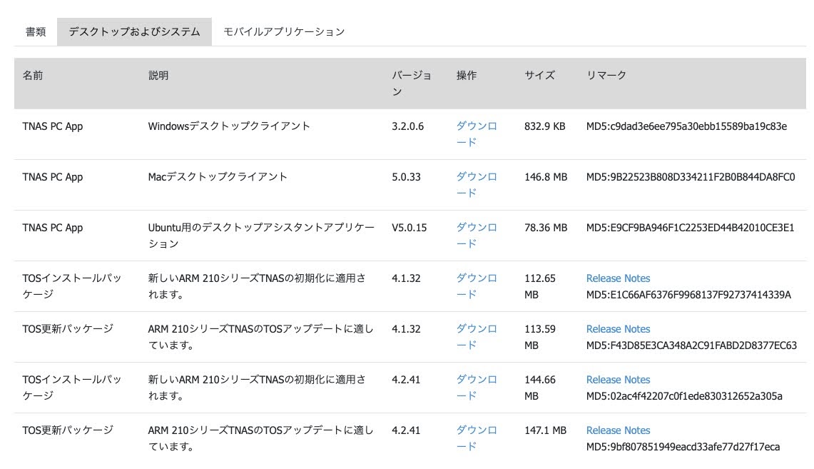Viewport: 814px width, 469px height.
Task: Download the Mac desktop client version 5.0.33
Action: click(477, 184)
